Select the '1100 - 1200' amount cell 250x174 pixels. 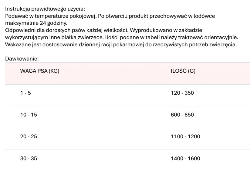click(186, 136)
